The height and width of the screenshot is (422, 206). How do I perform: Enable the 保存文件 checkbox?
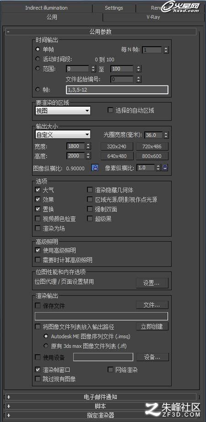pyautogui.click(x=38, y=305)
